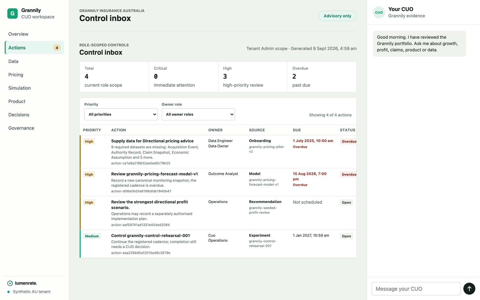Click the Critical card showing 0
The image size is (480, 300).
(x=183, y=77)
